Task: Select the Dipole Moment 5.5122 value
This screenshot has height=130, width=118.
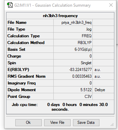Action: pyautogui.click(x=73, y=90)
